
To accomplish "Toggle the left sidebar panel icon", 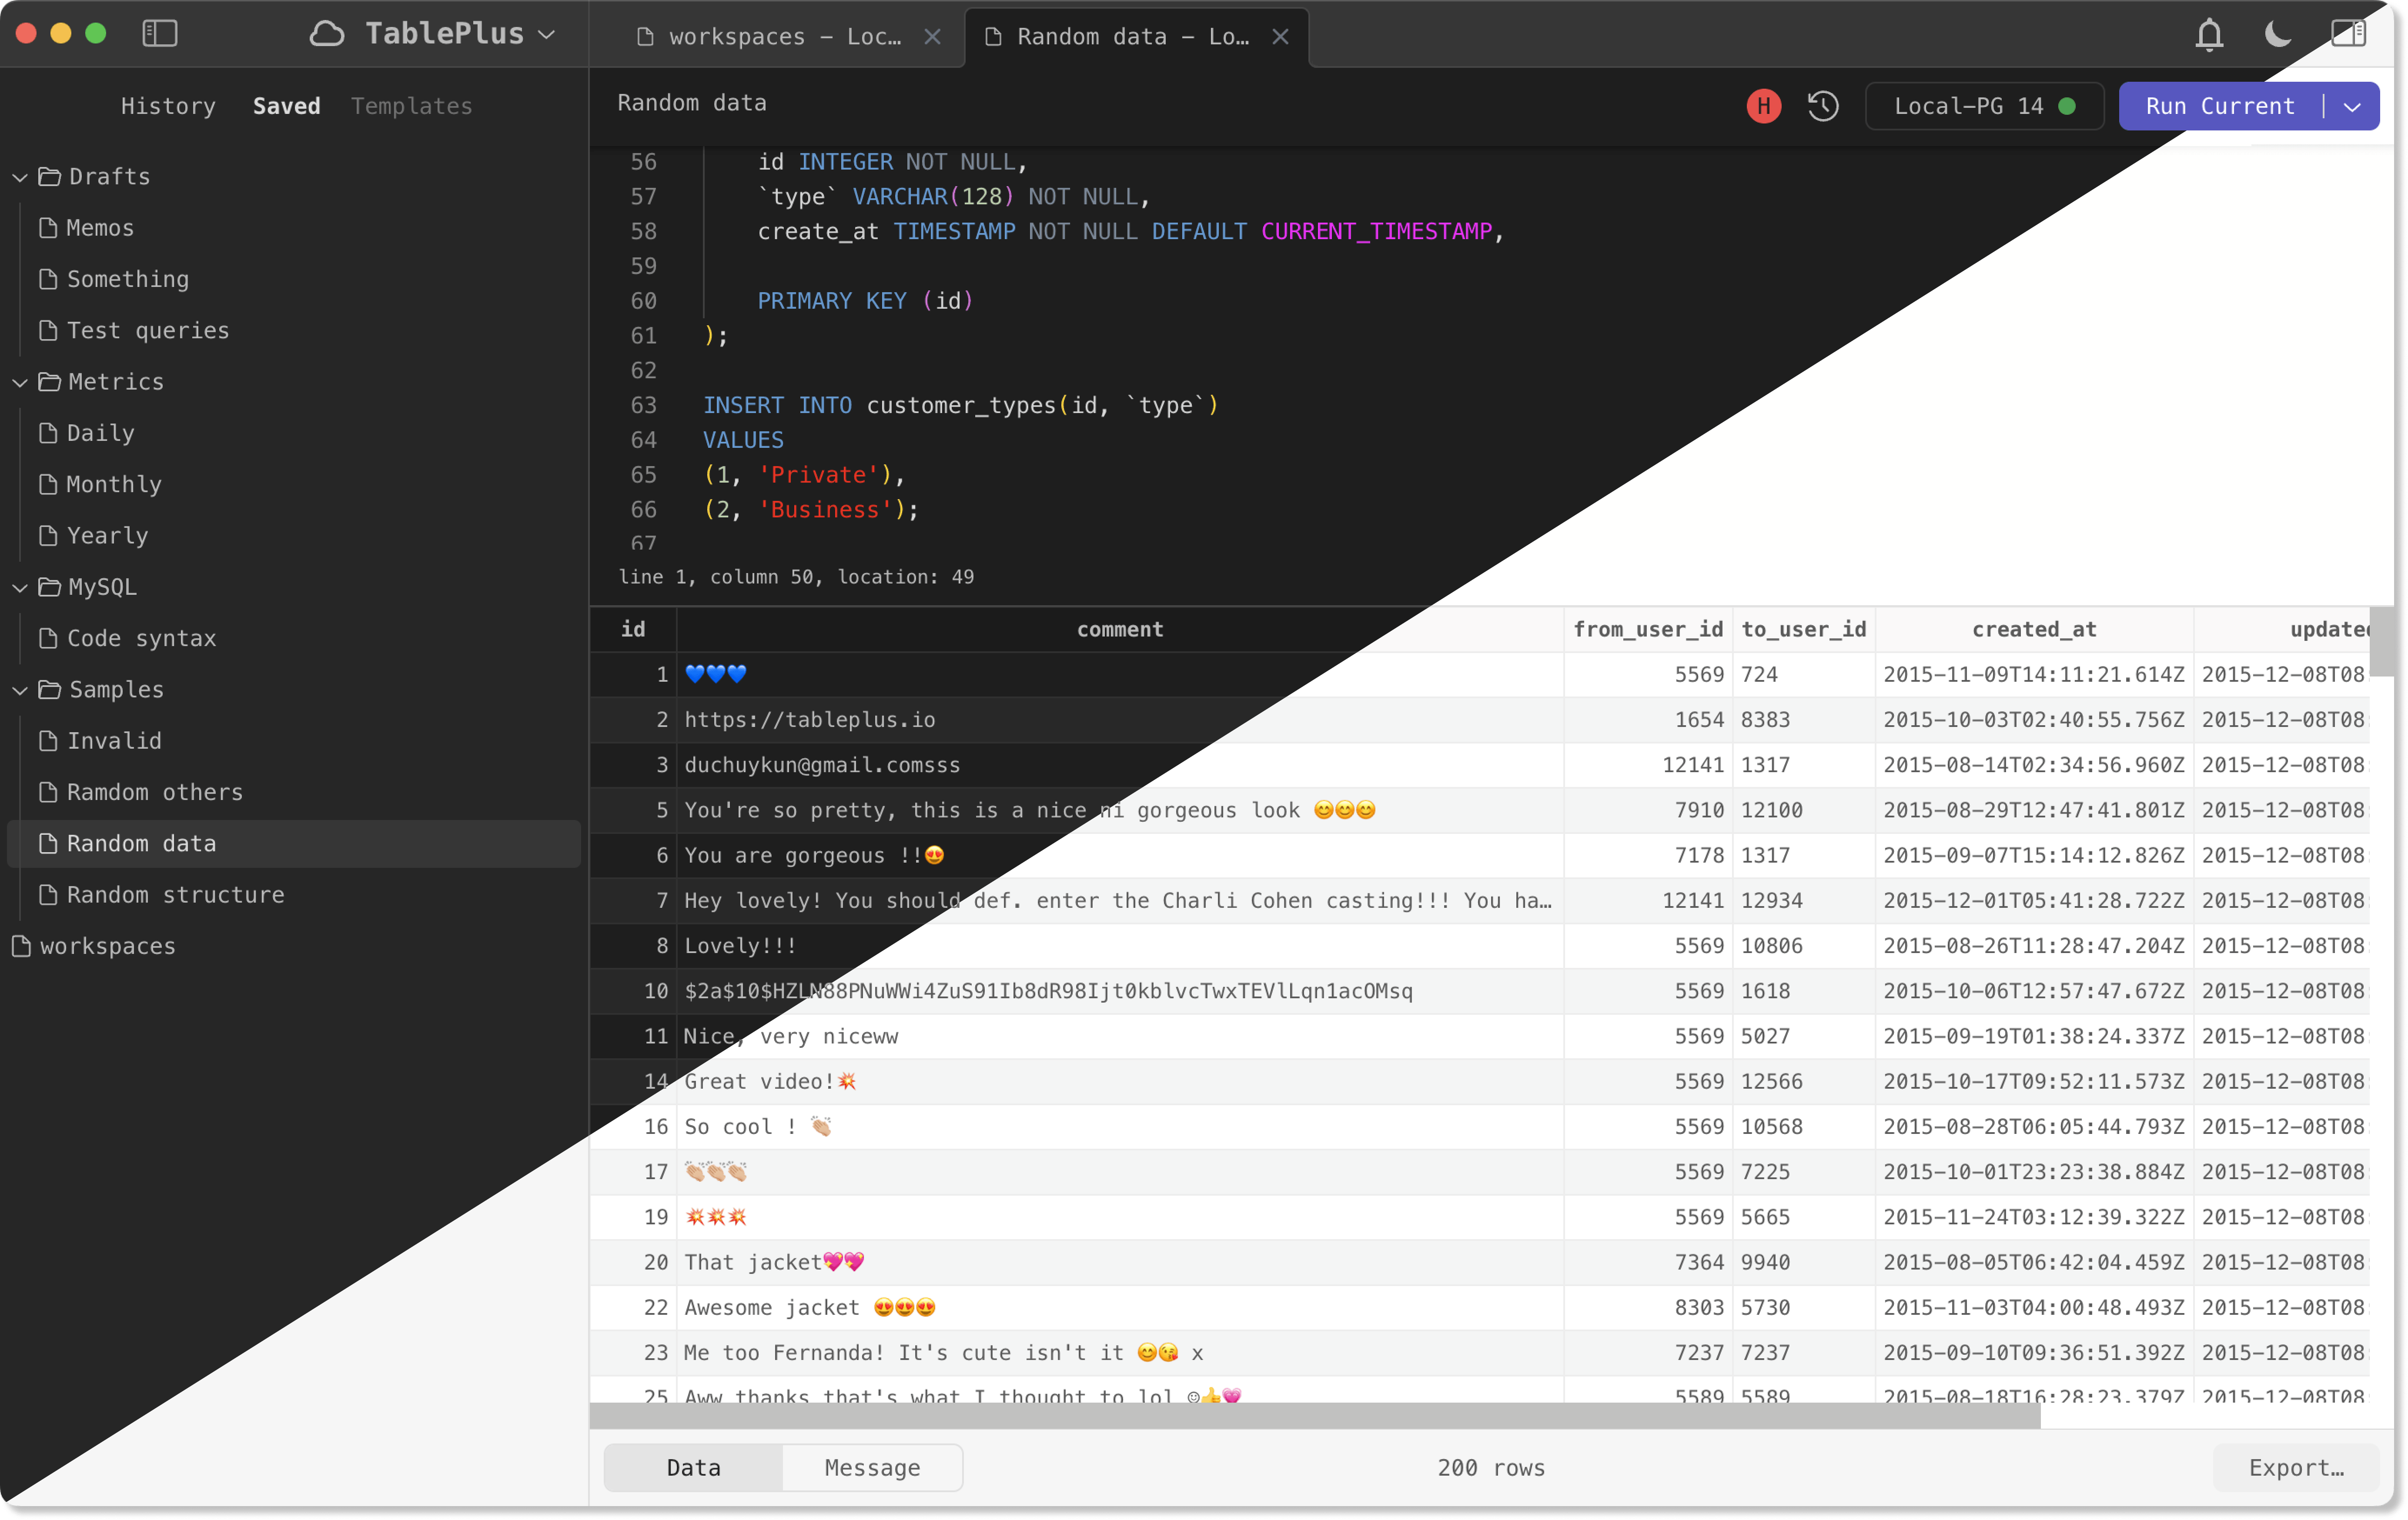I will (x=160, y=34).
